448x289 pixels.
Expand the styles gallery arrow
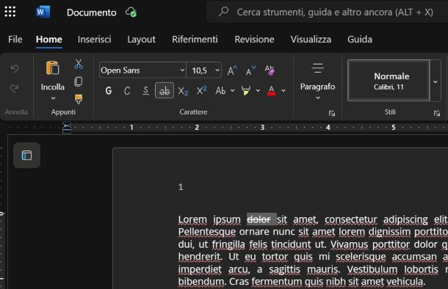point(435,81)
